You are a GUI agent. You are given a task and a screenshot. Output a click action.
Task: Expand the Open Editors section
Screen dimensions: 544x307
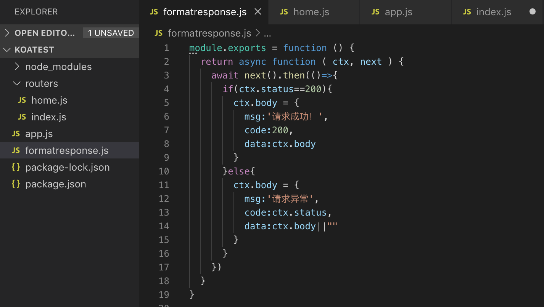pos(7,33)
